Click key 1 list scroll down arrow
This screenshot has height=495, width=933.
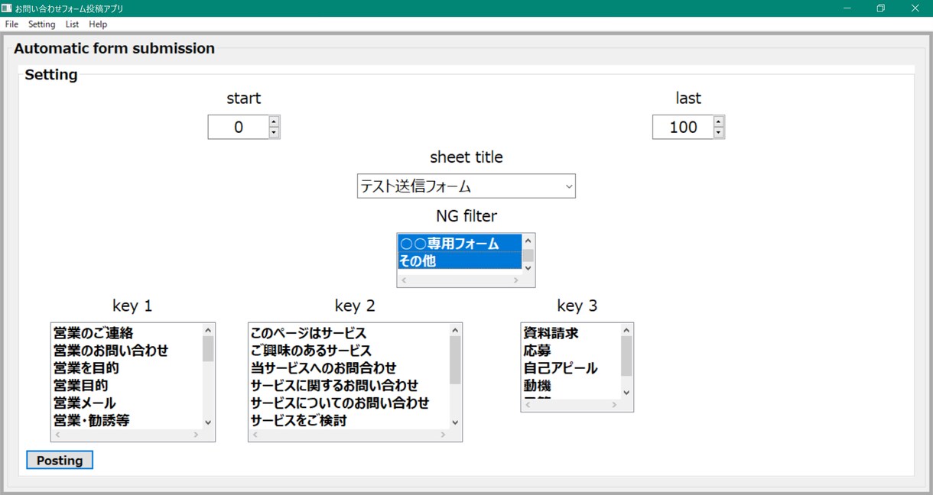pyautogui.click(x=208, y=422)
